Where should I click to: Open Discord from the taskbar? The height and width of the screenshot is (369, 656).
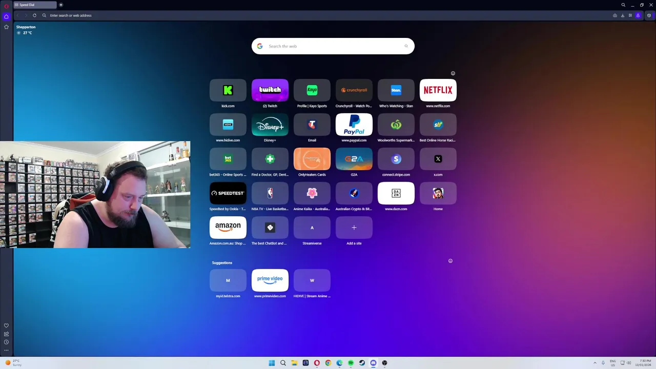[x=373, y=363]
